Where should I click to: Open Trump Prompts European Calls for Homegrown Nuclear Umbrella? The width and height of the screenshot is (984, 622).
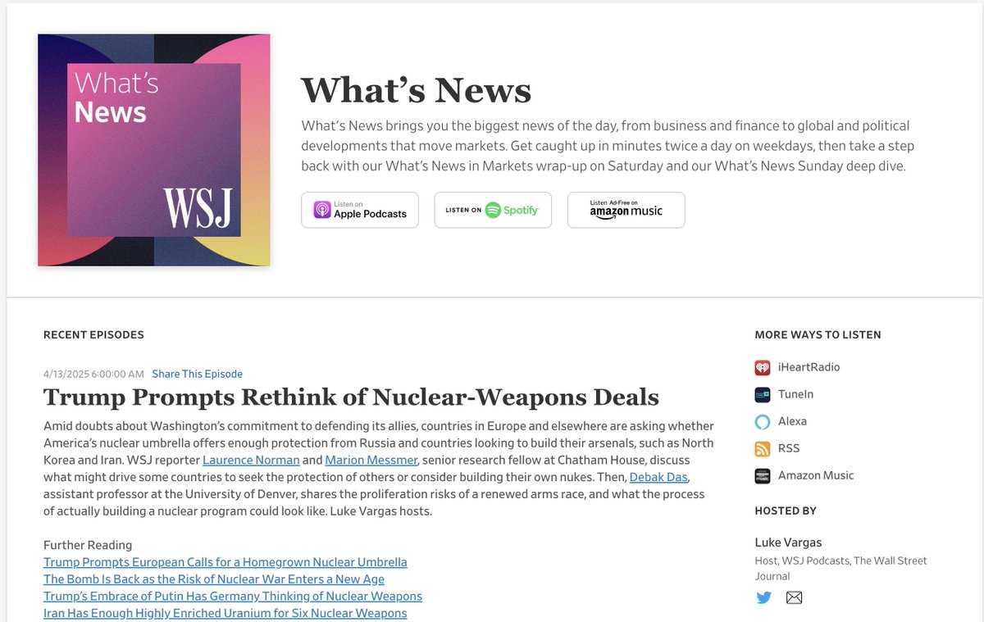pyautogui.click(x=225, y=562)
